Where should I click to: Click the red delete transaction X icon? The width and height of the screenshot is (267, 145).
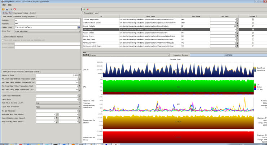tap(88, 9)
